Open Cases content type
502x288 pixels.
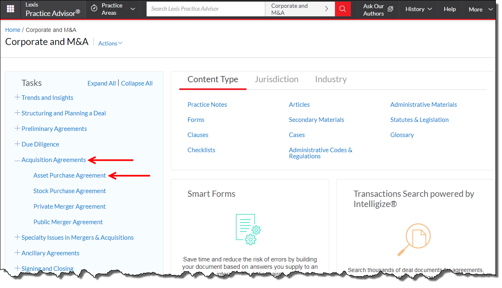click(297, 135)
